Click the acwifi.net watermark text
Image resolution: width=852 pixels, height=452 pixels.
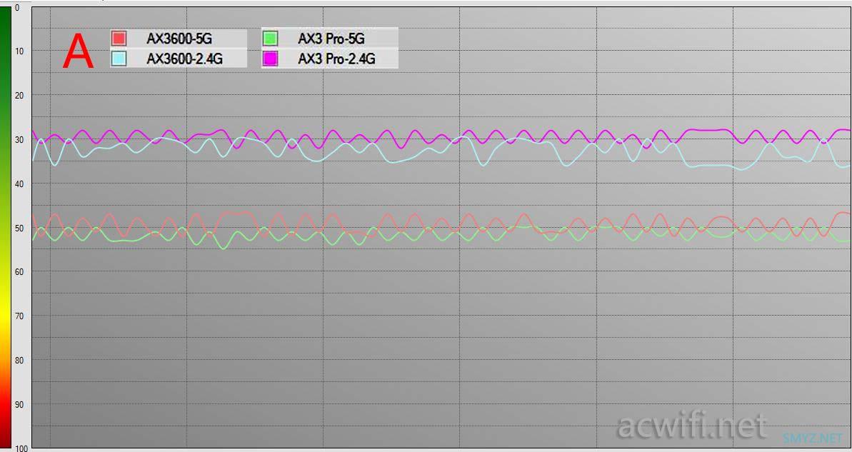point(692,426)
